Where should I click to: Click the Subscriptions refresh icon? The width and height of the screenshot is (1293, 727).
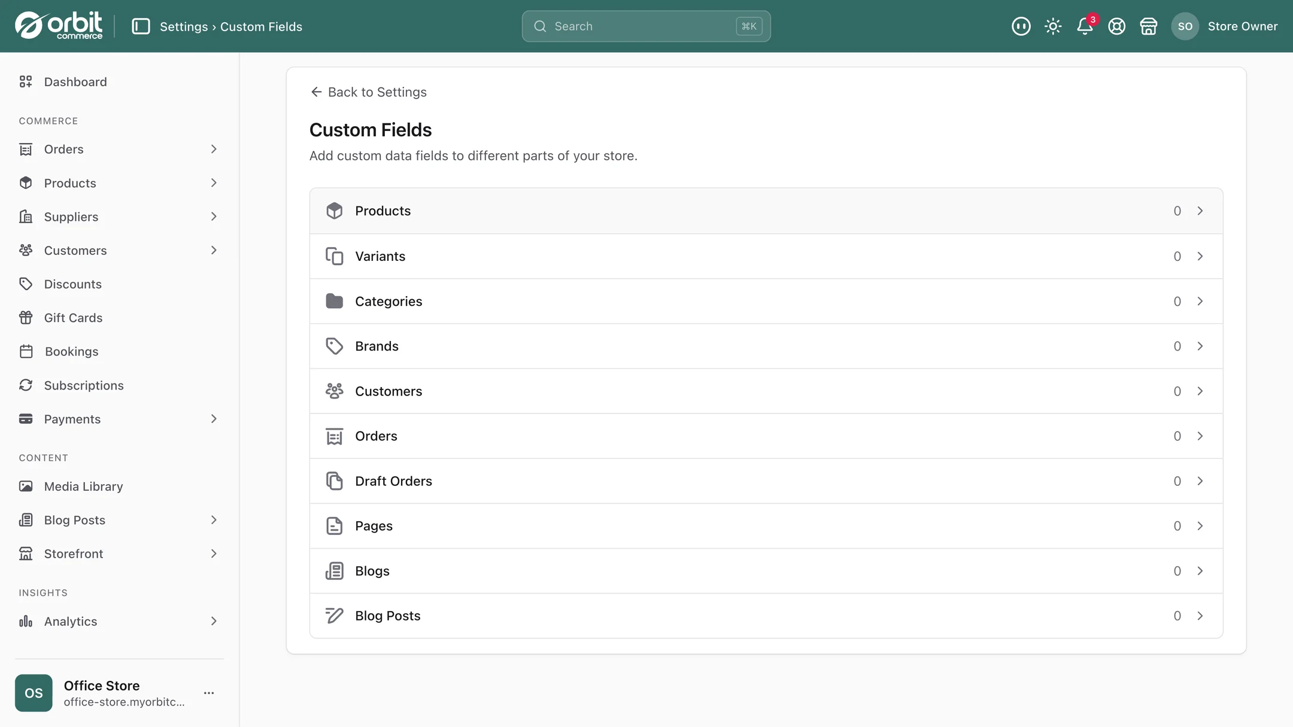(26, 385)
